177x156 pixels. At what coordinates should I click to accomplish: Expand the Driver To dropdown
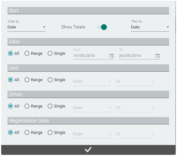pos(135,108)
